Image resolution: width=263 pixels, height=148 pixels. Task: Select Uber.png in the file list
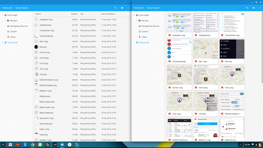point(82,47)
